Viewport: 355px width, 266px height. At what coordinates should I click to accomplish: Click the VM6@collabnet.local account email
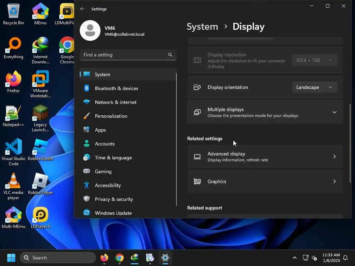(124, 34)
